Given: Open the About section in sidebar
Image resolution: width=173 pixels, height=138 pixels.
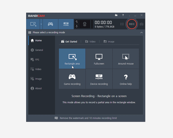Looking at the screenshot, I should click(x=42, y=88).
